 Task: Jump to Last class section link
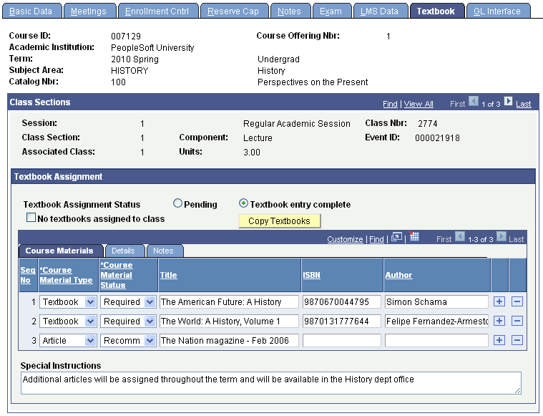523,104
